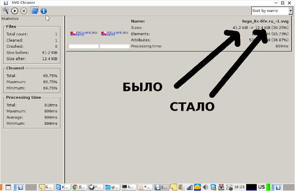Image resolution: width=295 pixels, height=191 pixels.
Task: Toggle the compare view window icon
Action: pos(35,11)
